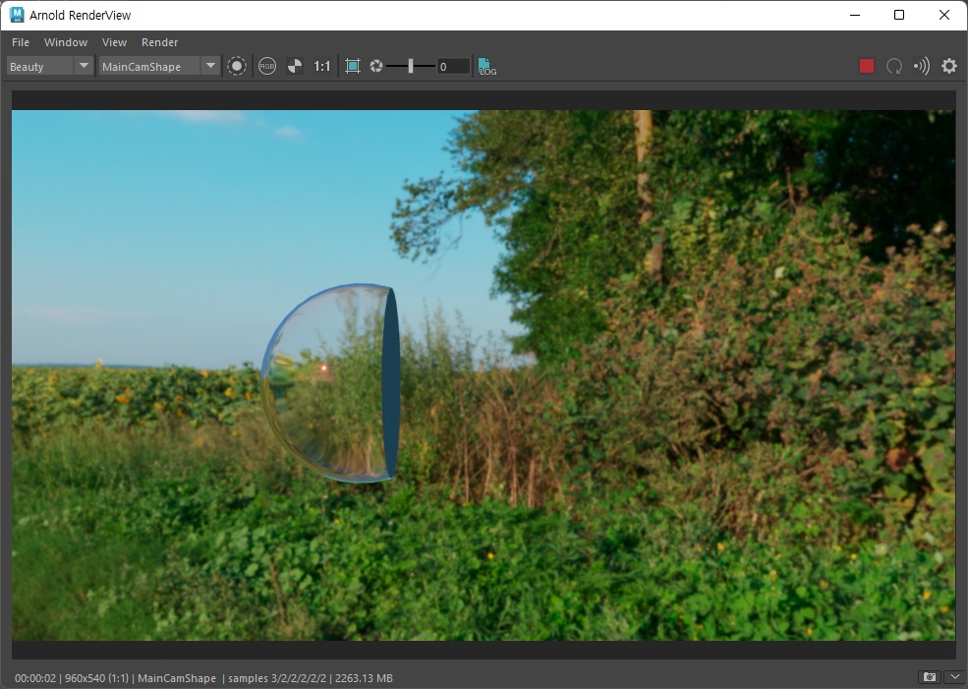Click 'MainCamShape' in the status bar
Image resolution: width=968 pixels, height=689 pixels.
point(177,678)
